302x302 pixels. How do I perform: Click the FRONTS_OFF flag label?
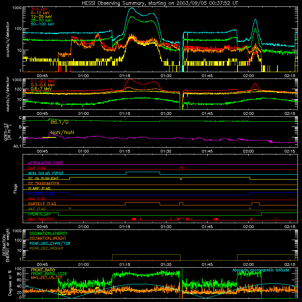[x=40, y=214]
